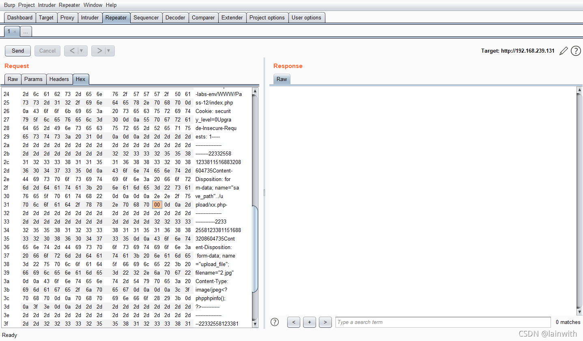
Task: Jump to previous search match button
Action: point(294,322)
